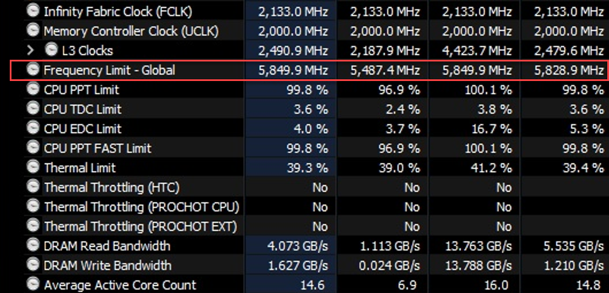This screenshot has height=293, width=609.
Task: Click the 2,187.9 MHz L3 Clocks value
Action: (x=385, y=51)
